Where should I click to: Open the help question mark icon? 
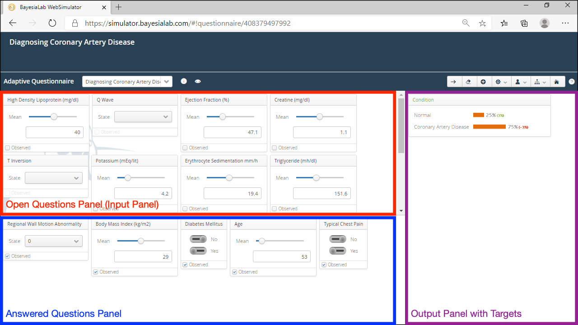572,82
